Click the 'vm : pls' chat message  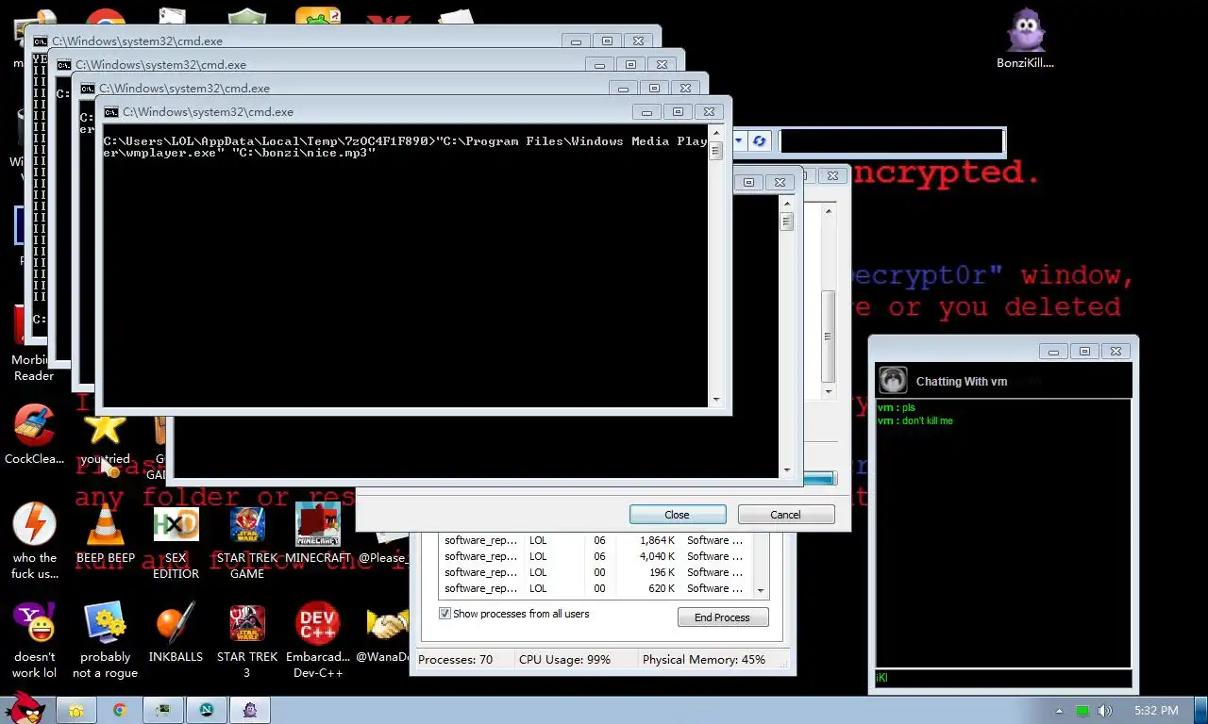(897, 407)
